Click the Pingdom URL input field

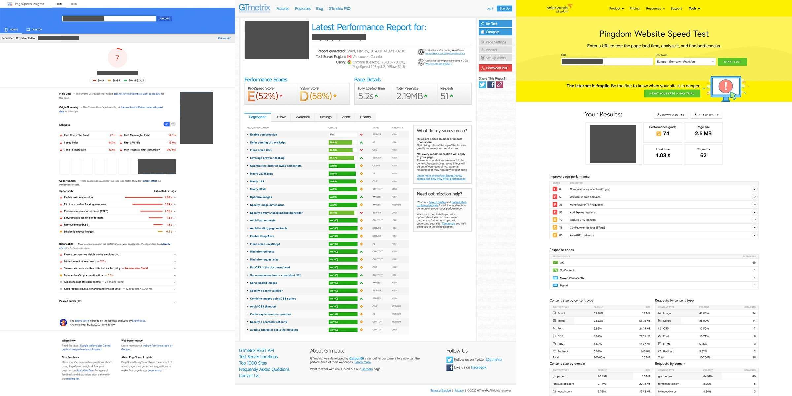[x=607, y=62]
